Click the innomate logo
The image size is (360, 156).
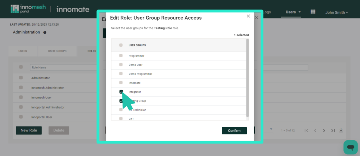pos(73,9)
